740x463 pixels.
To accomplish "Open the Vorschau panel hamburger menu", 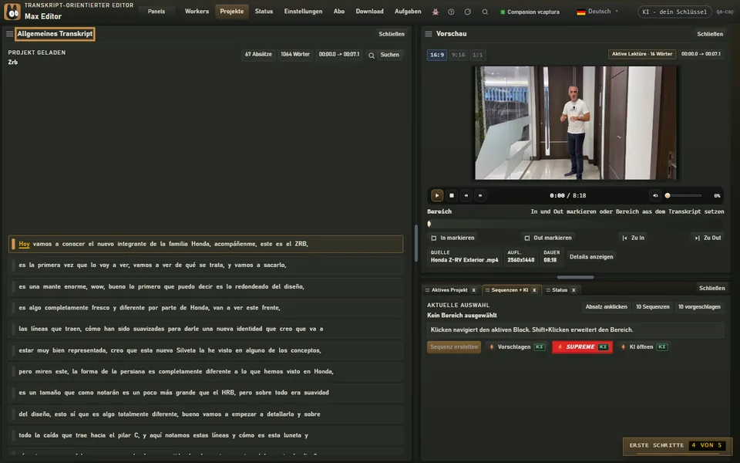I will [x=429, y=34].
